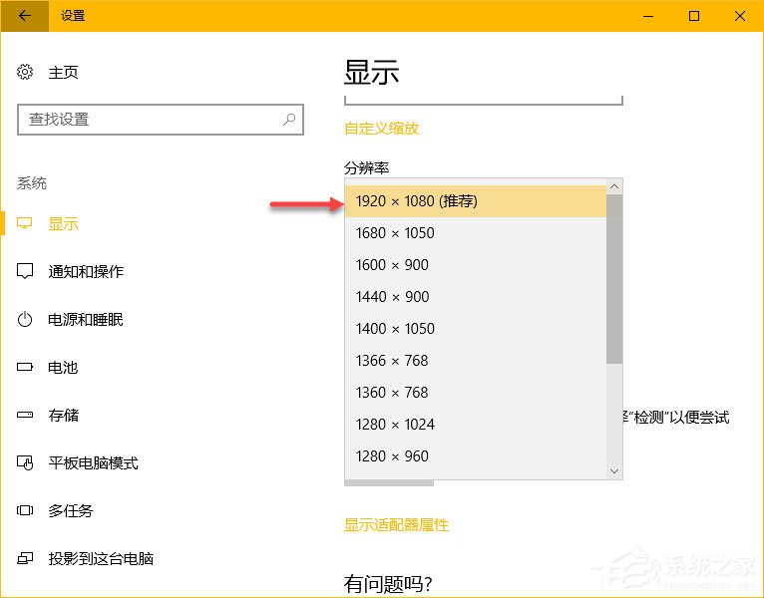Close the 设置 window

click(x=740, y=16)
